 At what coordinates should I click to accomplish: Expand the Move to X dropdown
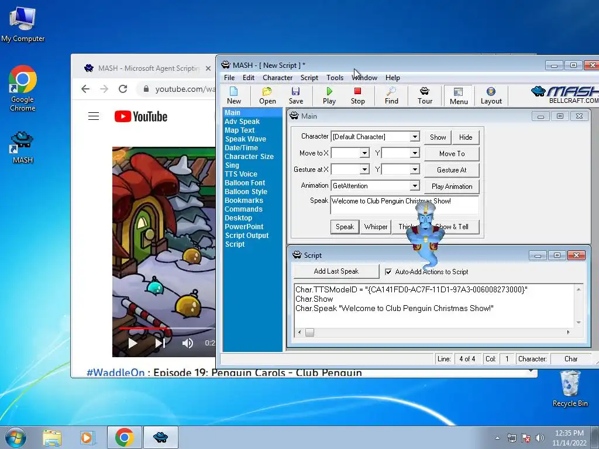coord(364,153)
